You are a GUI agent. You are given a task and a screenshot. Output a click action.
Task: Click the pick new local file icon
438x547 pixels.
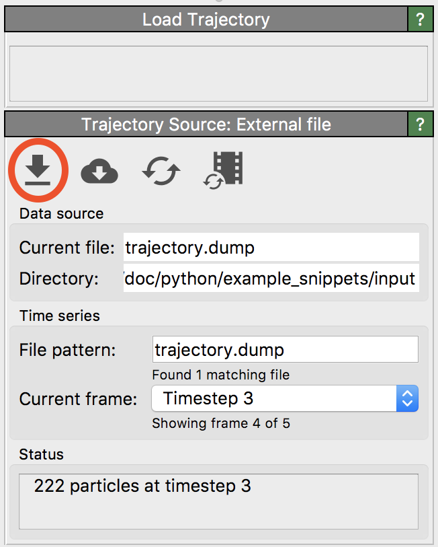[x=38, y=170]
